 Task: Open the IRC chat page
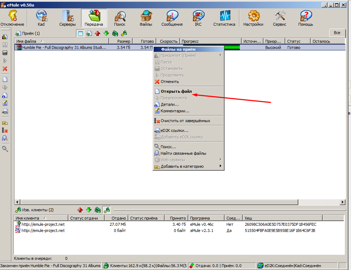[198, 18]
